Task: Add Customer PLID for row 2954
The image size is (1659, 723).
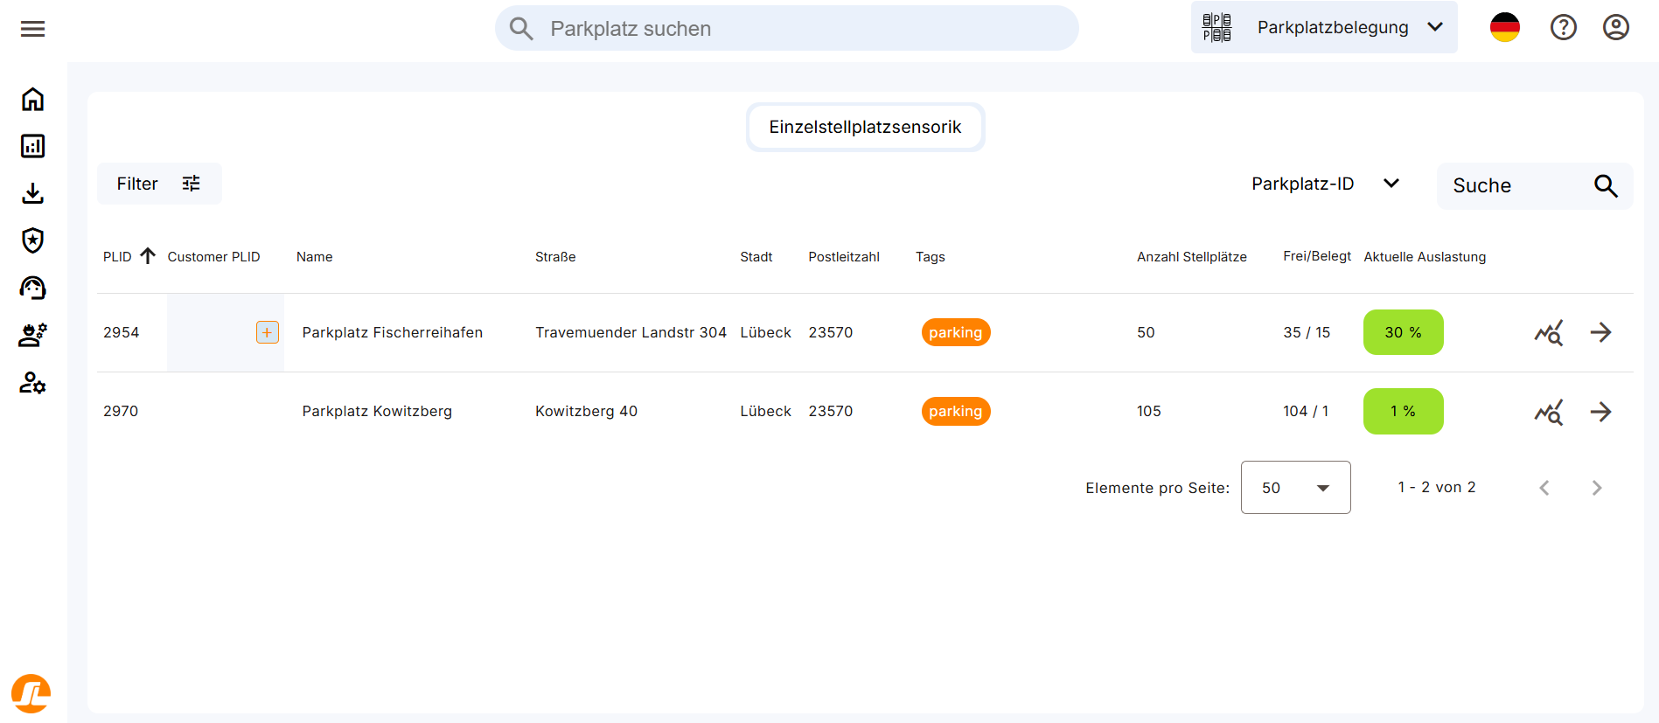Action: point(267,332)
